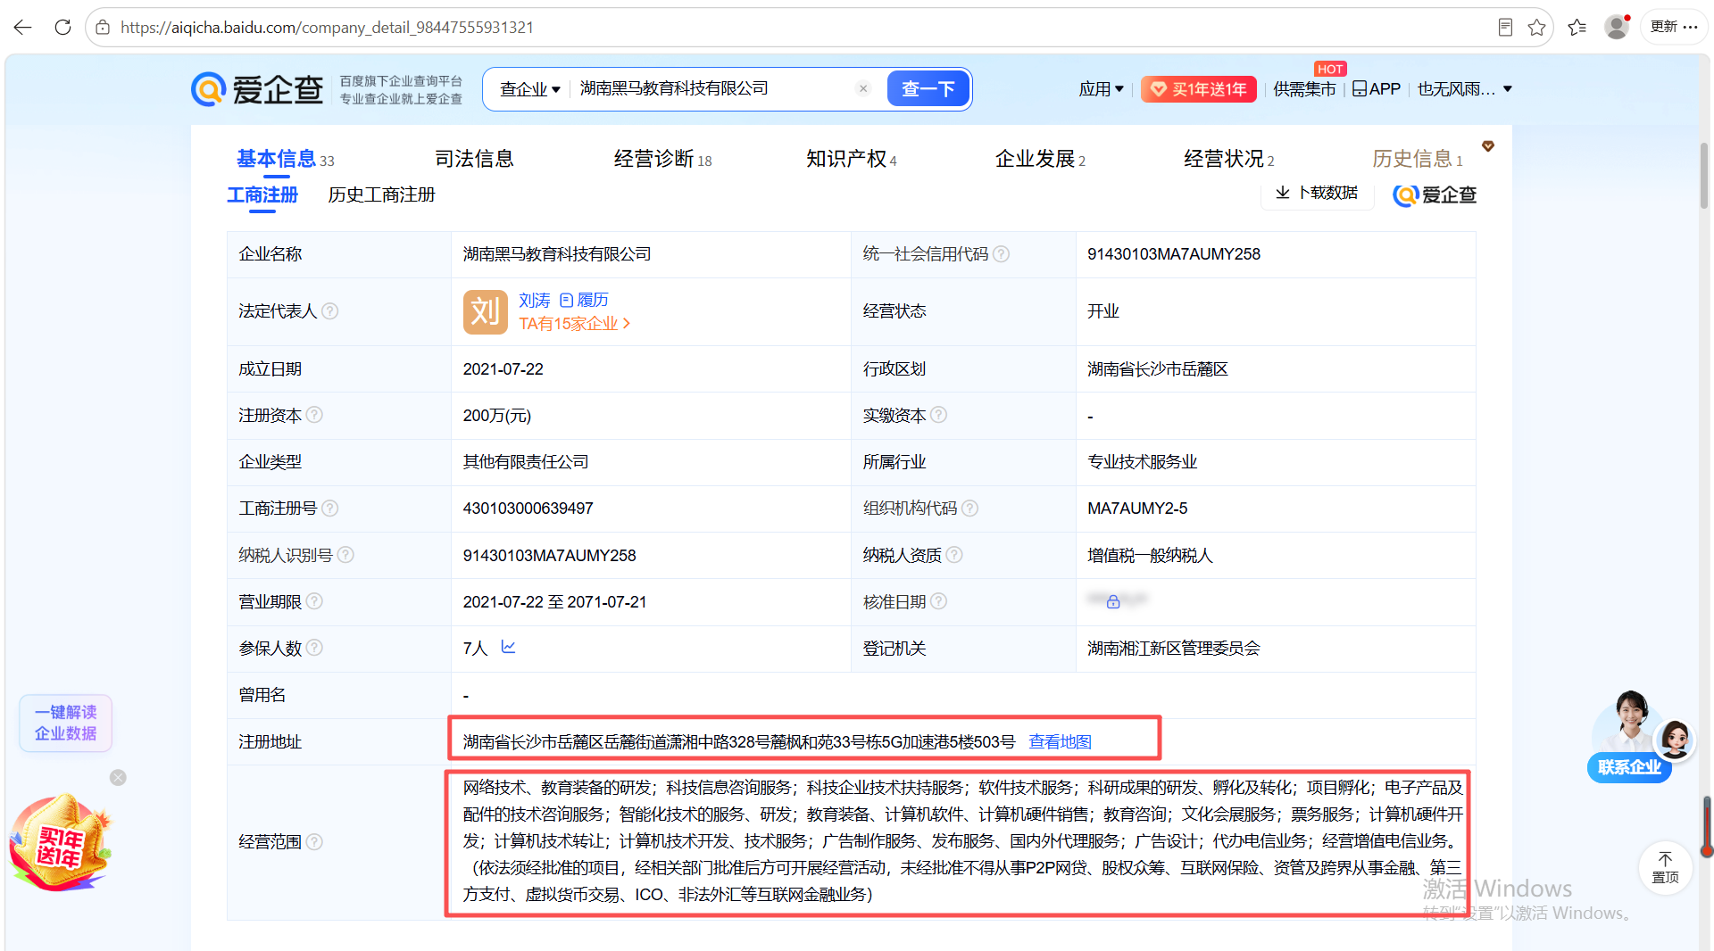Screen dimensions: 1714x951
Task: Click the browser address bar URL
Action: [x=327, y=28]
